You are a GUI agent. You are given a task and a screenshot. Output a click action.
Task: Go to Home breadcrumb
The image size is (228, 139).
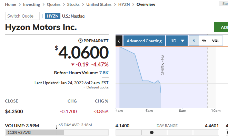pos(11,4)
